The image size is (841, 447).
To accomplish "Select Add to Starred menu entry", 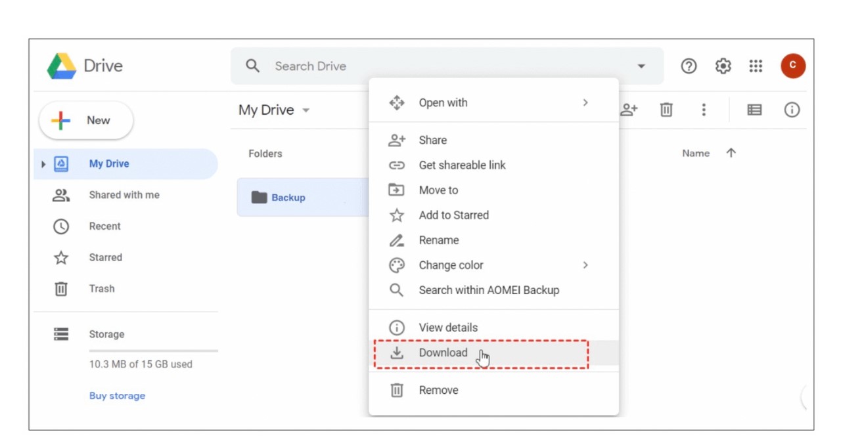I will [453, 215].
